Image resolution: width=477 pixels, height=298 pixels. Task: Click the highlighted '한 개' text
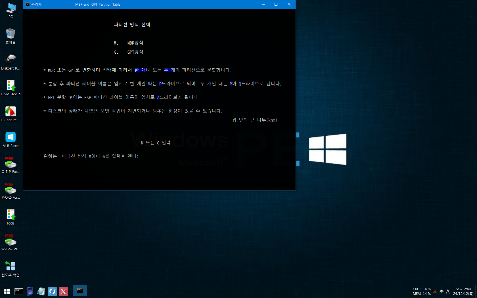pyautogui.click(x=140, y=70)
